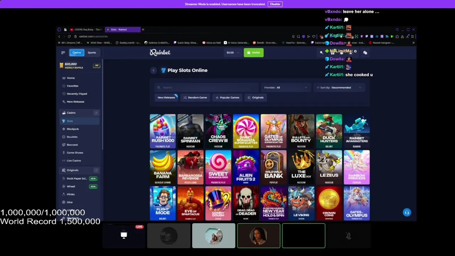Select Blackjack in the Casino sidebar list
Image resolution: width=455 pixels, height=256 pixels.
click(x=73, y=129)
